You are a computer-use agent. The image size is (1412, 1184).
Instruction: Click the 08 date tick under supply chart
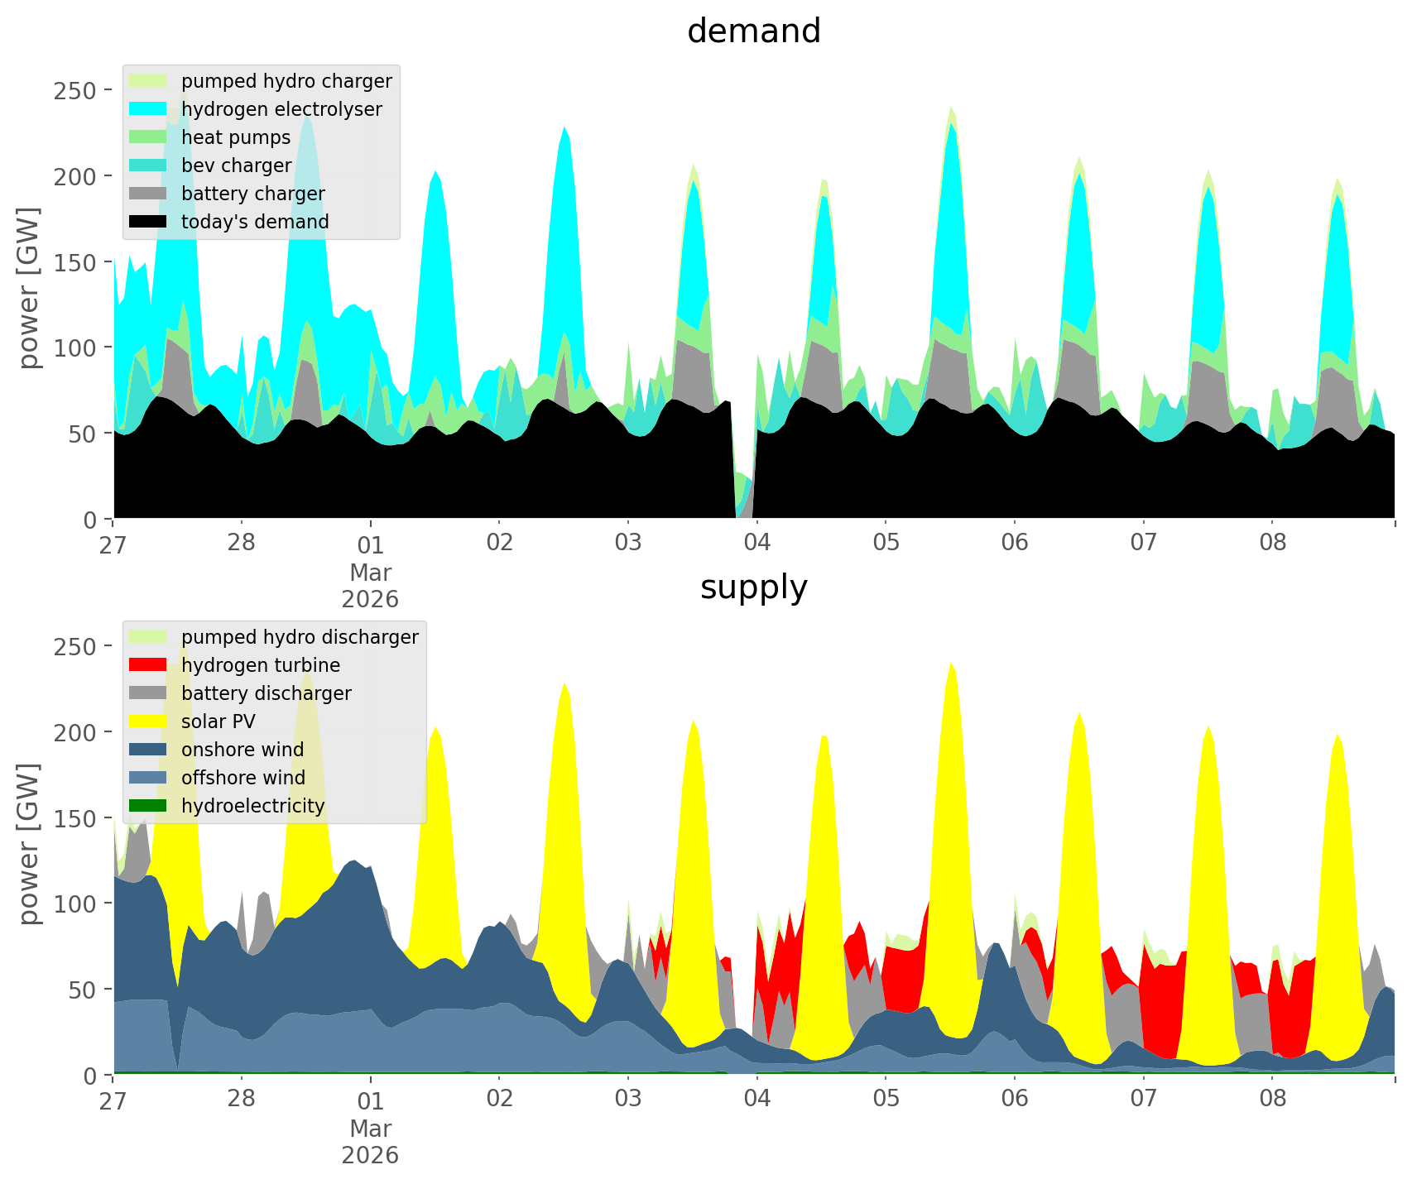coord(1272,1100)
